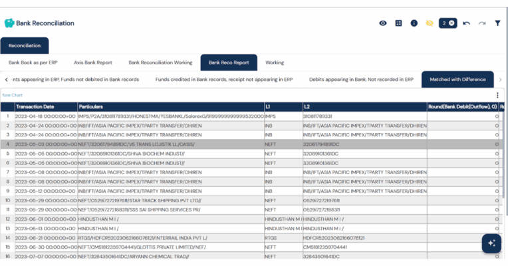This screenshot has height=266, width=508.
Task: Switch to Axis Bank Report tab
Action: 92,63
